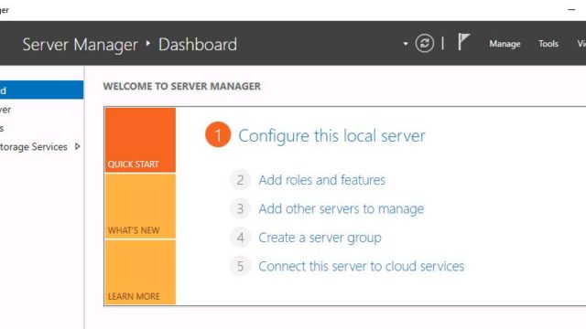Image resolution: width=586 pixels, height=329 pixels.
Task: Click Add roles and features
Action: pyautogui.click(x=321, y=180)
